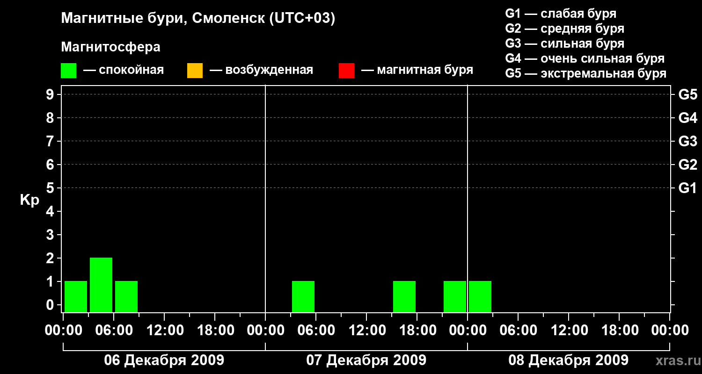Click 'G3 — сильная буря' legend line

(x=565, y=43)
